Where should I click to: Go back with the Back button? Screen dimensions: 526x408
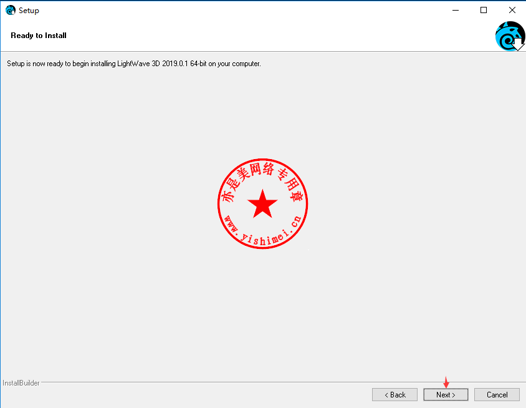pos(395,394)
